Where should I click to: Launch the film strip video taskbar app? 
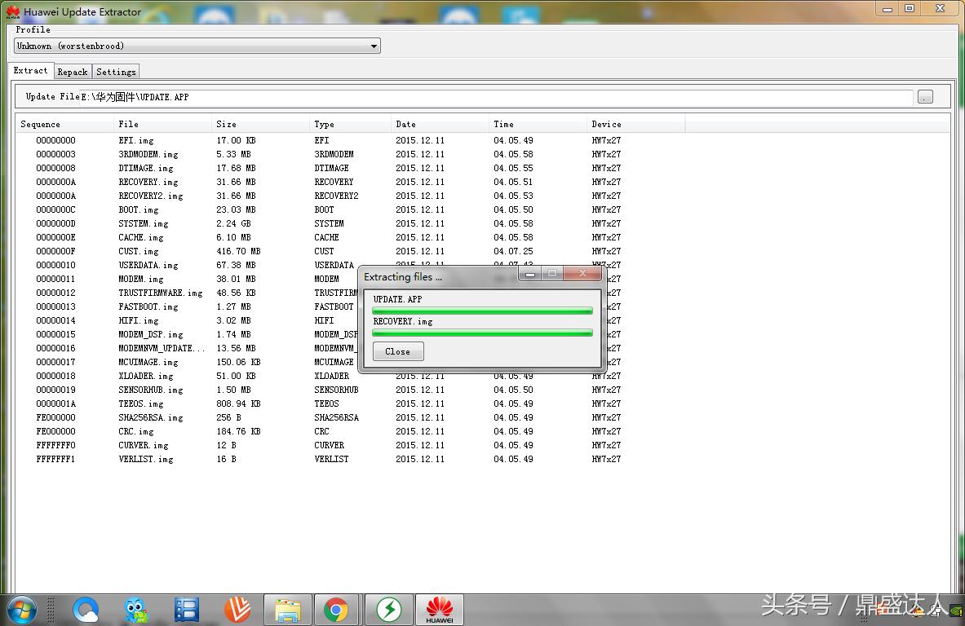pos(187,609)
